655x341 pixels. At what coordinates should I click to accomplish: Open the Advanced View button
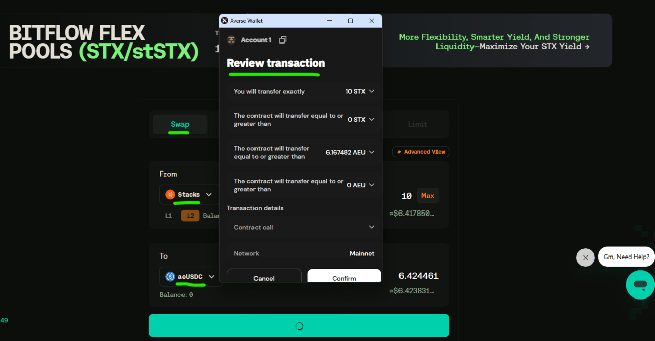421,152
